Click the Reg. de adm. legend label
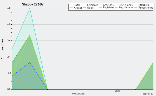This screenshot has height=96, width=156. (126, 8)
